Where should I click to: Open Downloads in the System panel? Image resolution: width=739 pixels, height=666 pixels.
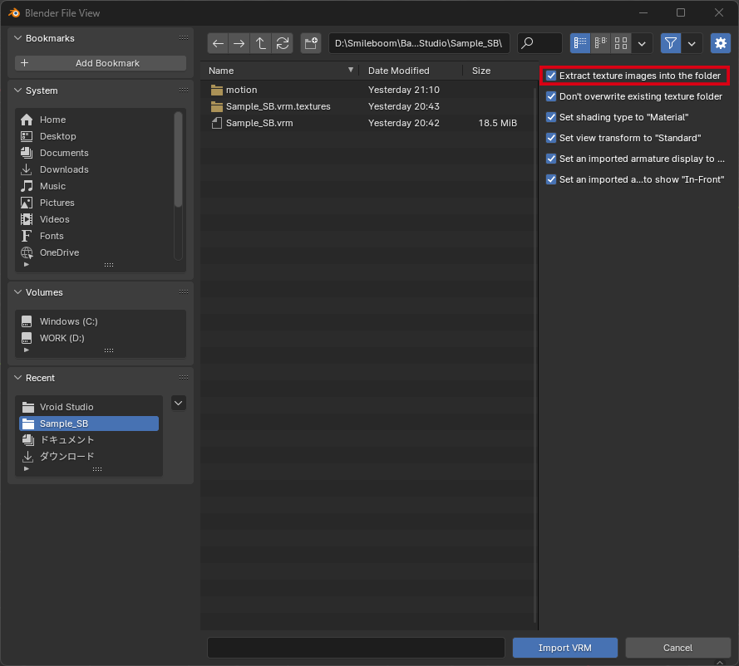click(x=63, y=169)
